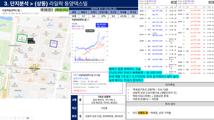The height and width of the screenshot is (120, 214).
Task: Click the 투자 생각 section header
Action: pyautogui.click(x=170, y=104)
